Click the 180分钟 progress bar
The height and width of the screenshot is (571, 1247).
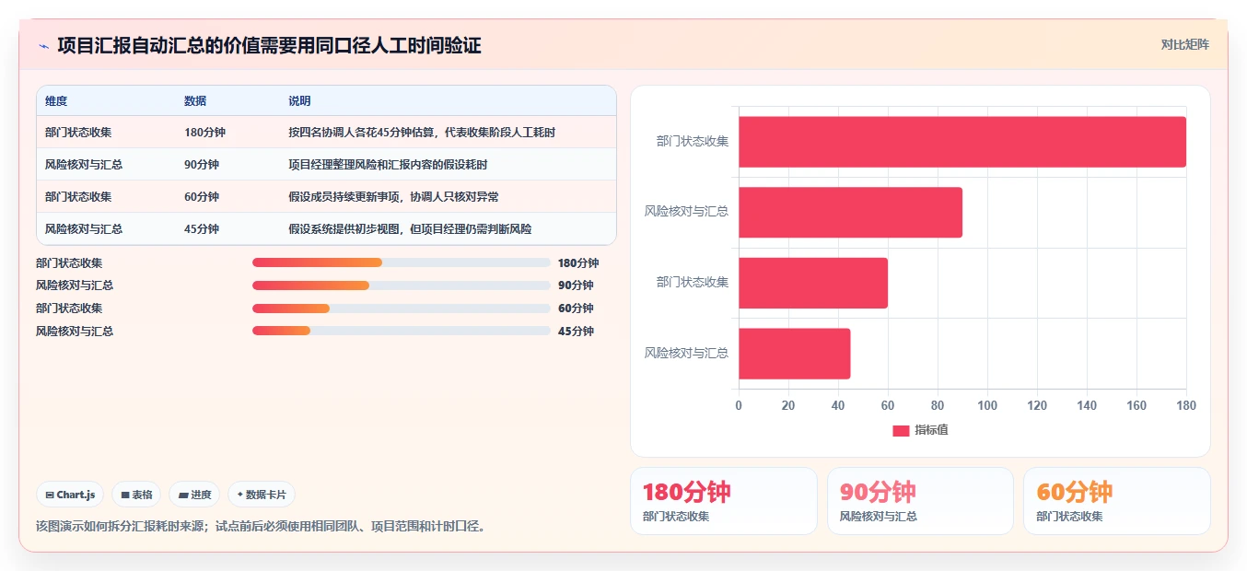pyautogui.click(x=402, y=263)
